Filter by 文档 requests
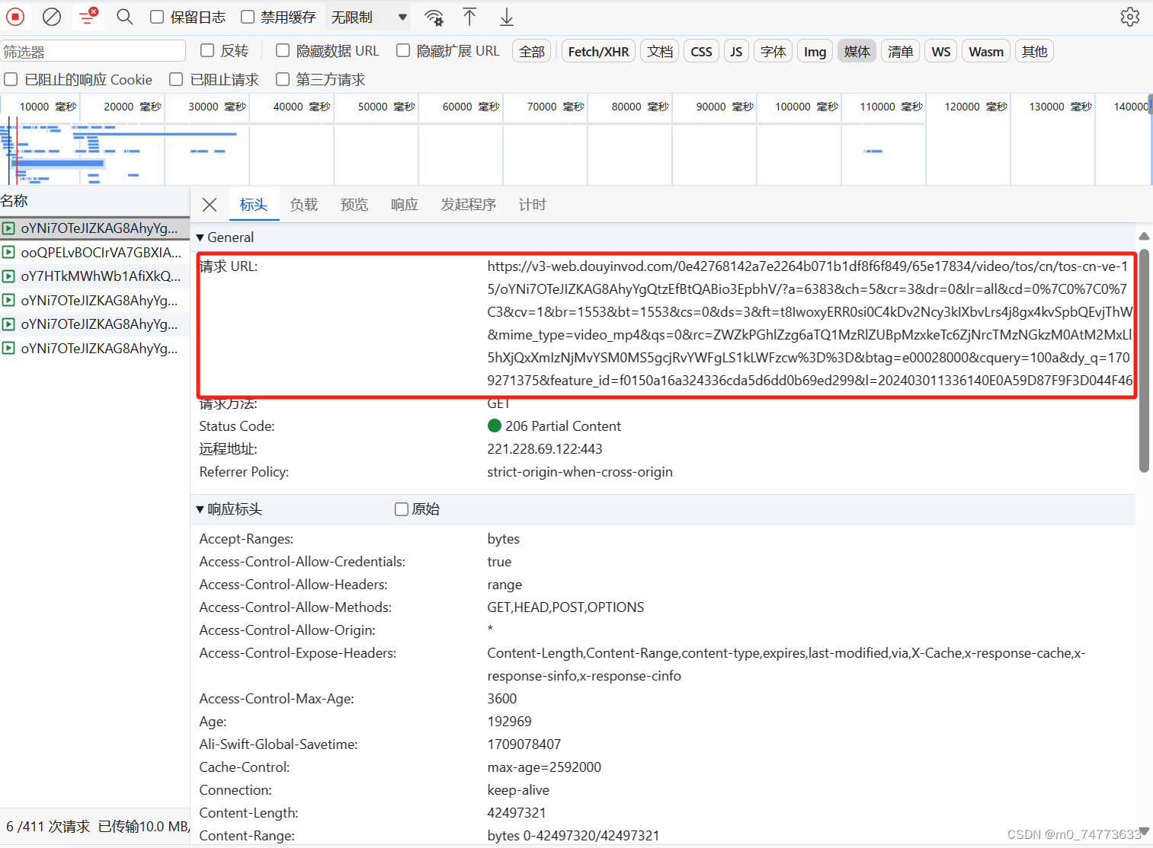The image size is (1153, 848). (x=660, y=51)
